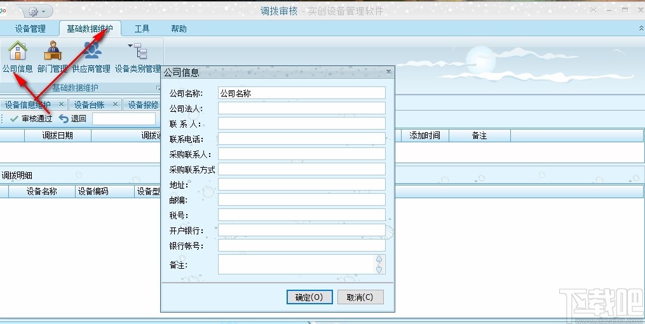Image resolution: width=645 pixels, height=324 pixels.
Task: Select the 基础数据维护 ribbon tab
Action: 90,29
